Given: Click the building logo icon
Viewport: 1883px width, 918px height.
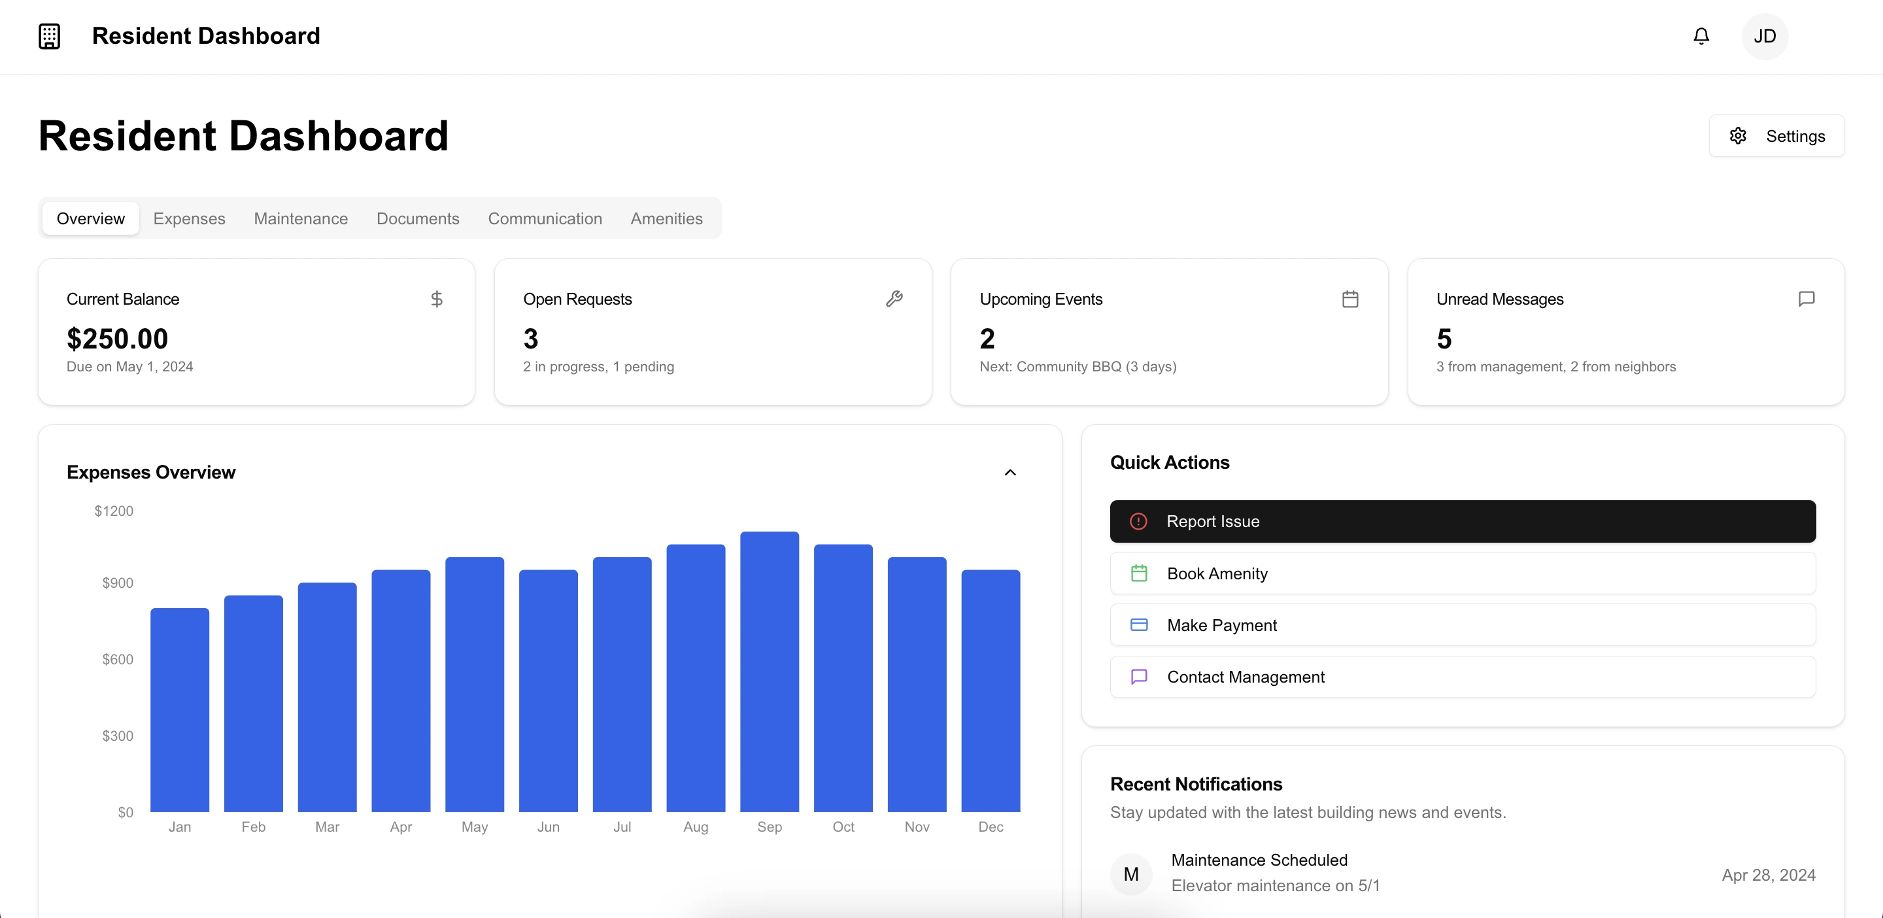Looking at the screenshot, I should coord(49,36).
